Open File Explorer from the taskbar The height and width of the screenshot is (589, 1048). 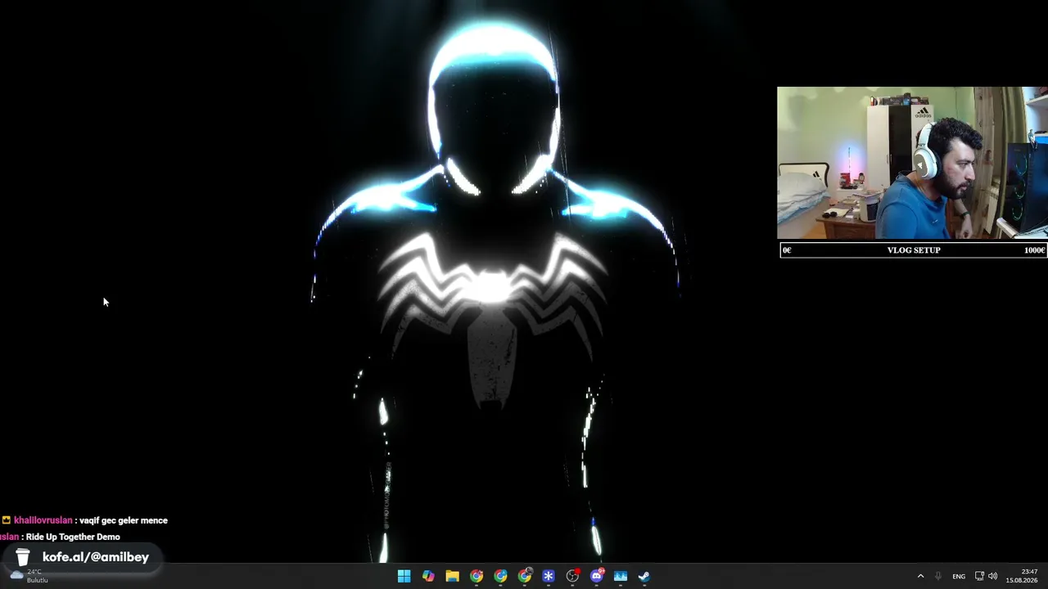click(452, 576)
